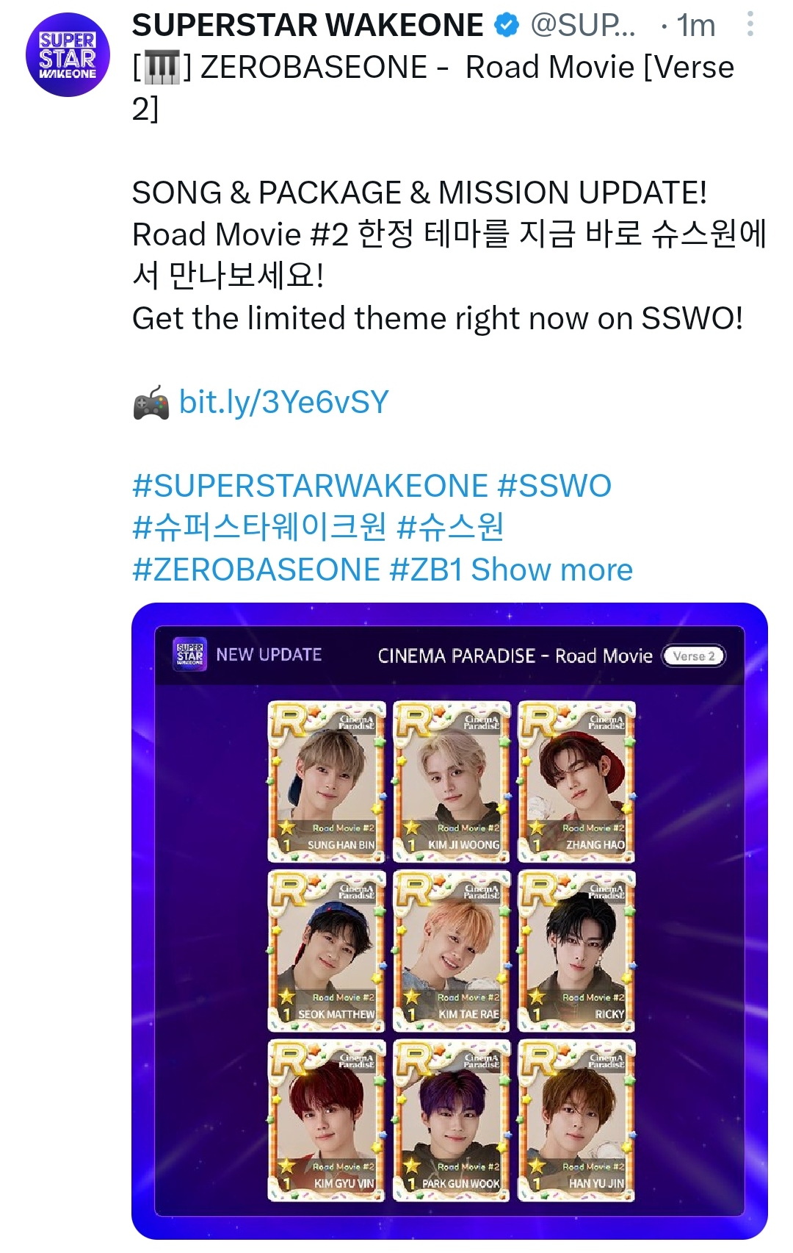This screenshot has height=1253, width=793.
Task: Open the KIM TAE RAE card in image
Action: 452,951
